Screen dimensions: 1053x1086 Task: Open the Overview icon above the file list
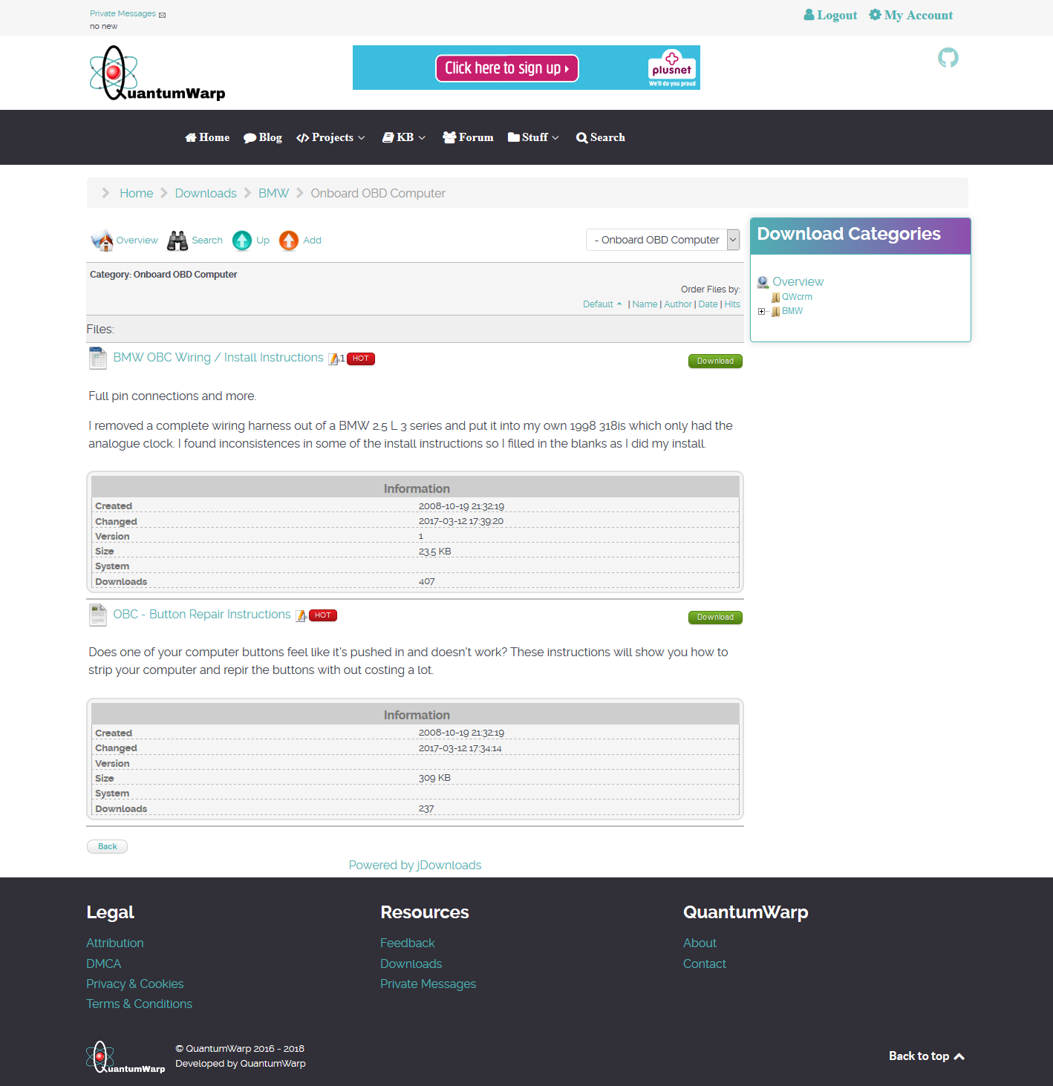[102, 240]
